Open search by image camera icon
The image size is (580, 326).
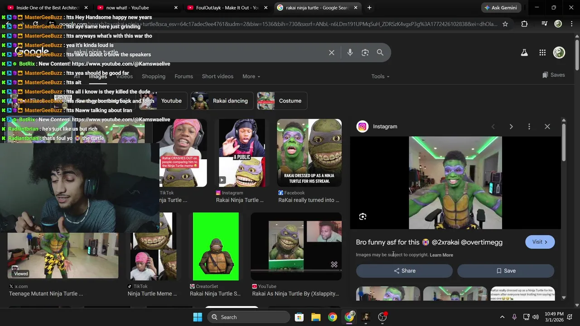tap(365, 53)
